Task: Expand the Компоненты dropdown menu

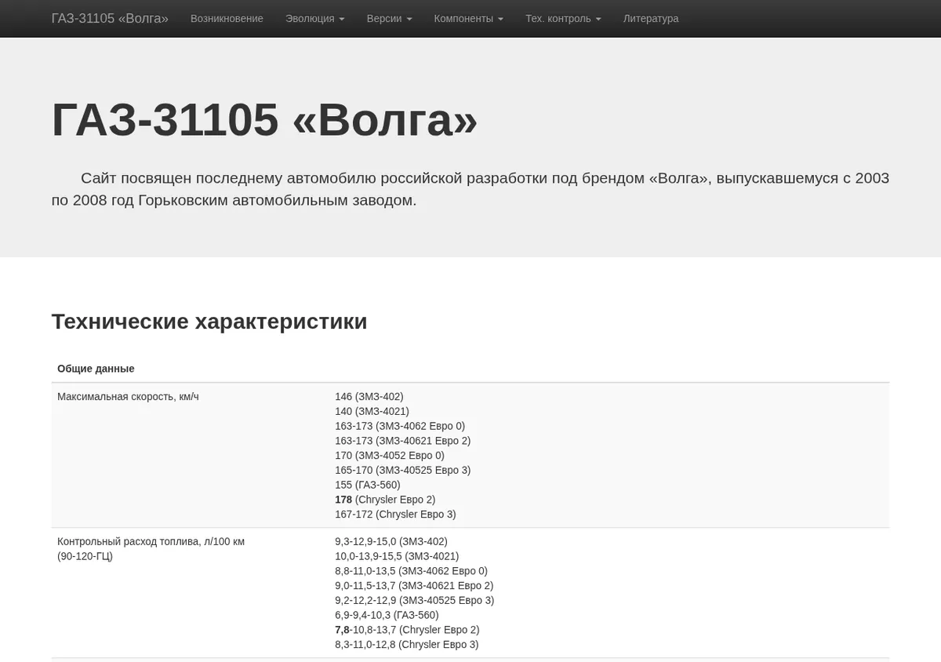Action: click(x=469, y=18)
